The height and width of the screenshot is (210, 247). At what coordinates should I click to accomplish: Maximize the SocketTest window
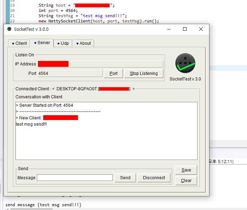click(x=185, y=29)
